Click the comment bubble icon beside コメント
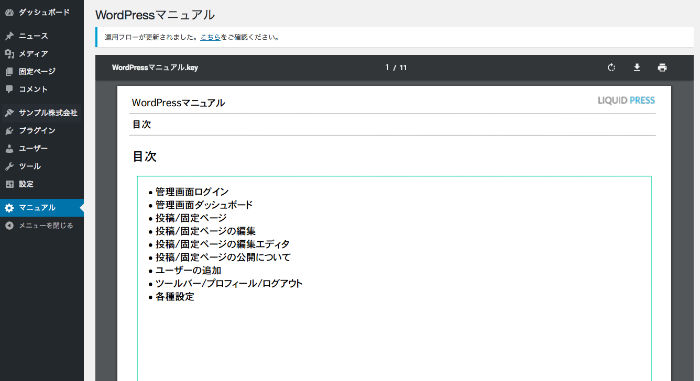 pyautogui.click(x=9, y=89)
